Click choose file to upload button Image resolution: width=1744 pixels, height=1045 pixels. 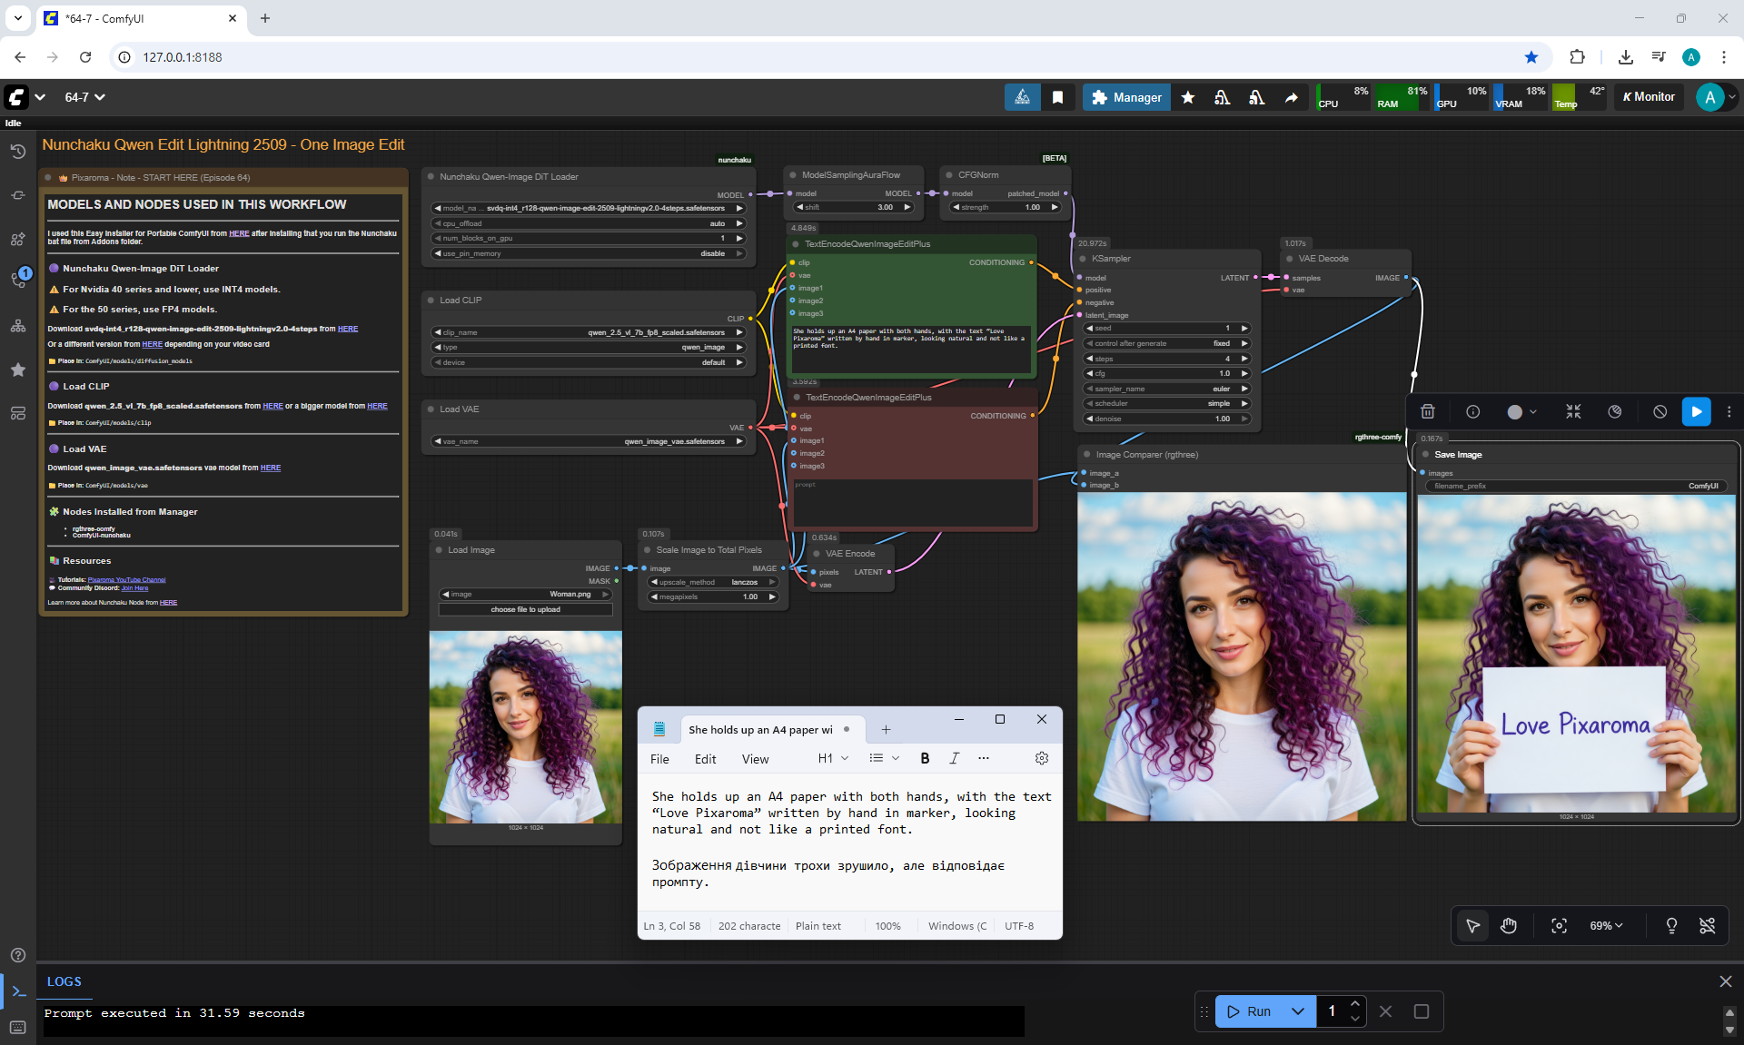[525, 609]
